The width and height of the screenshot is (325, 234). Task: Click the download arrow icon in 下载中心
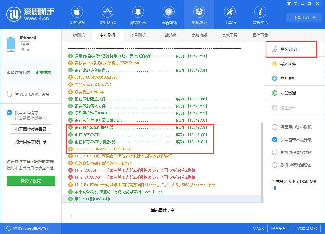coord(314,18)
